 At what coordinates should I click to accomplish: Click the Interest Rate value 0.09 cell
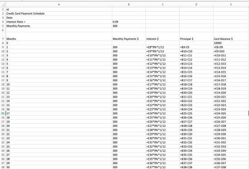coord(129,22)
